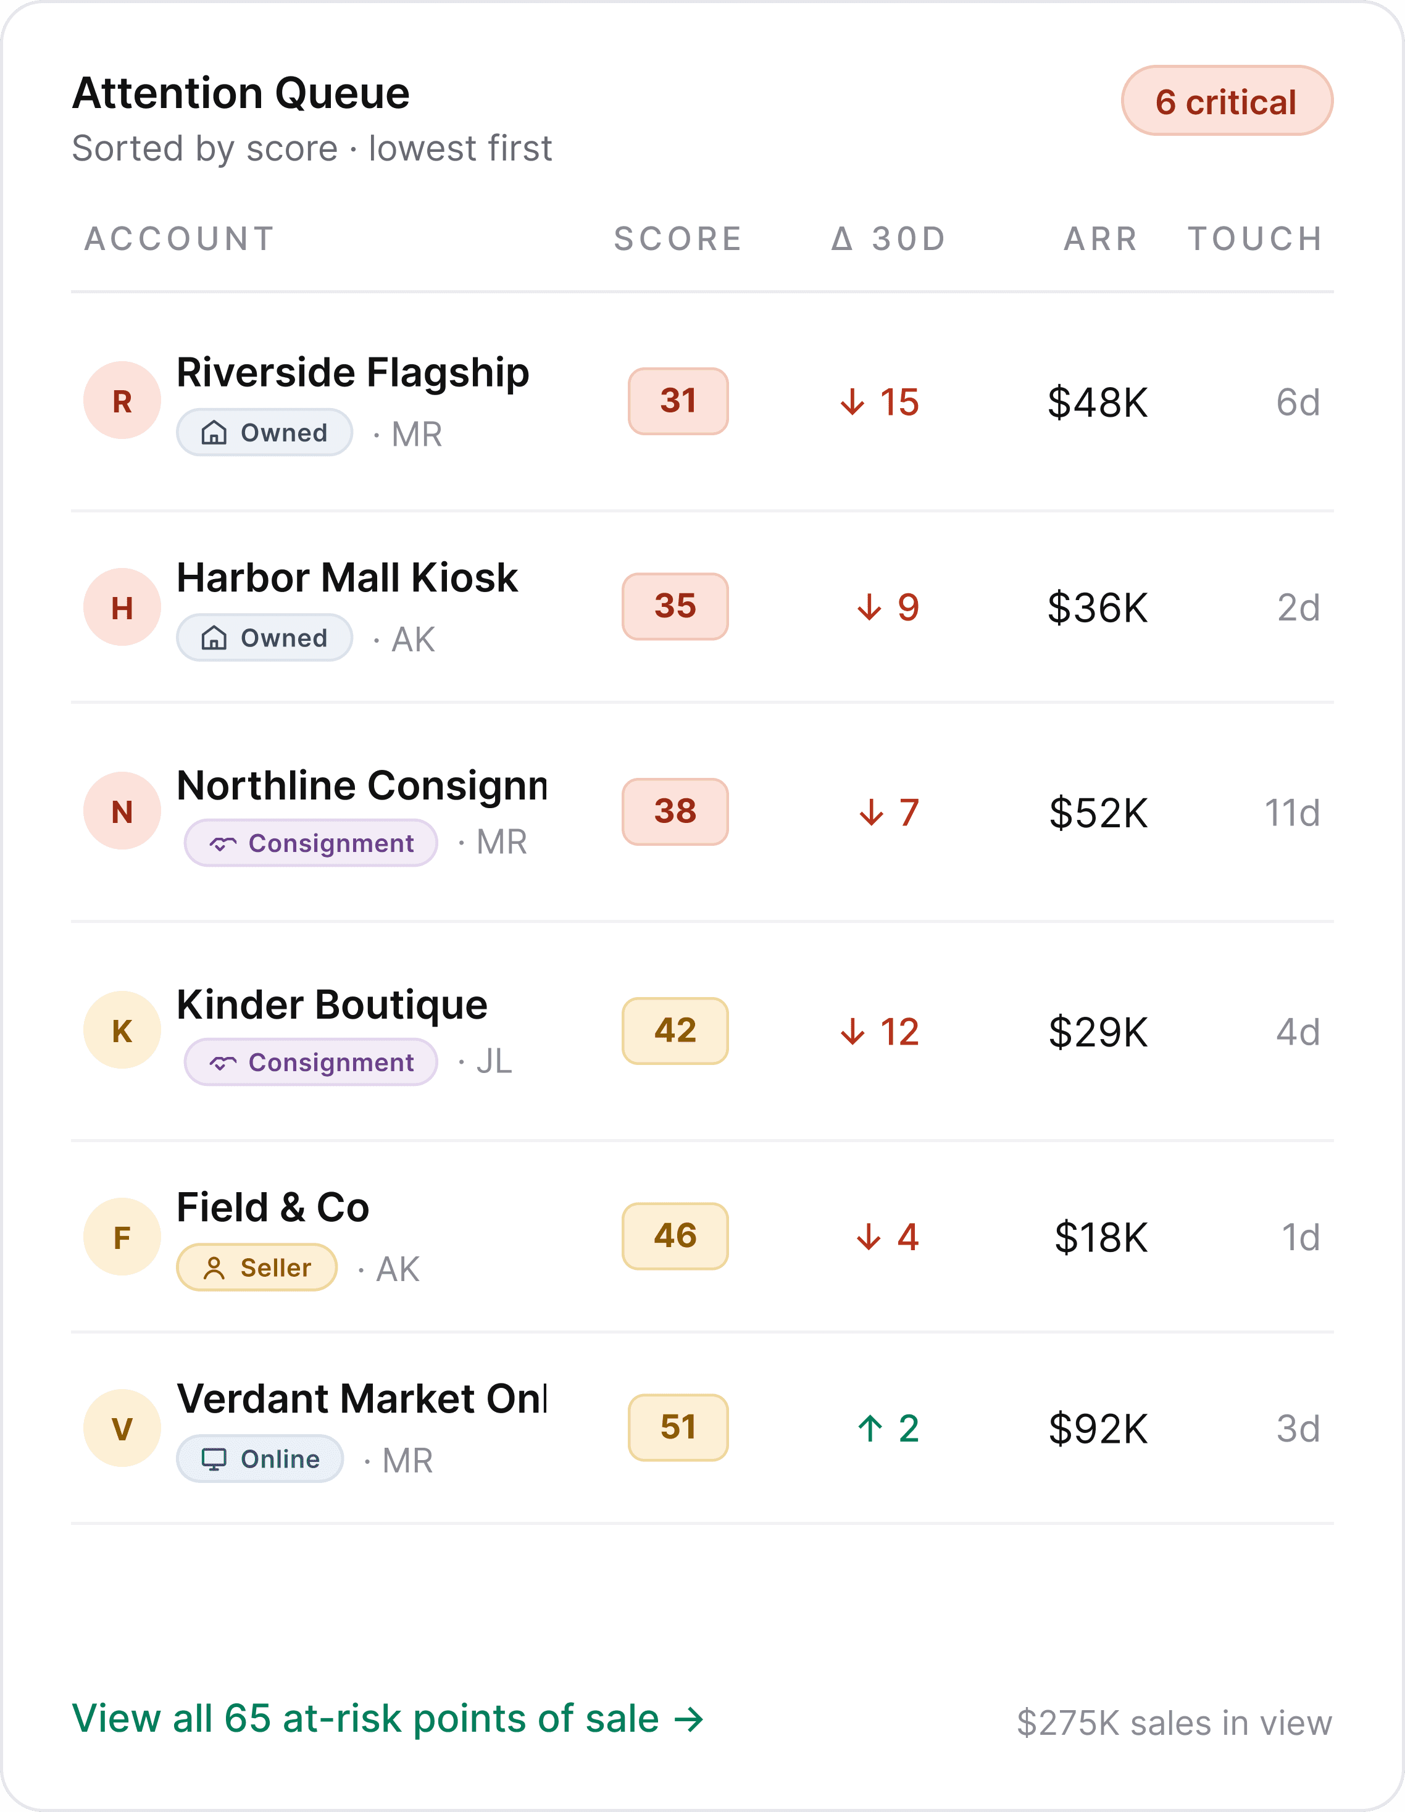Image resolution: width=1405 pixels, height=1812 pixels.
Task: Click the red down arrow beside 15
Action: click(x=852, y=403)
